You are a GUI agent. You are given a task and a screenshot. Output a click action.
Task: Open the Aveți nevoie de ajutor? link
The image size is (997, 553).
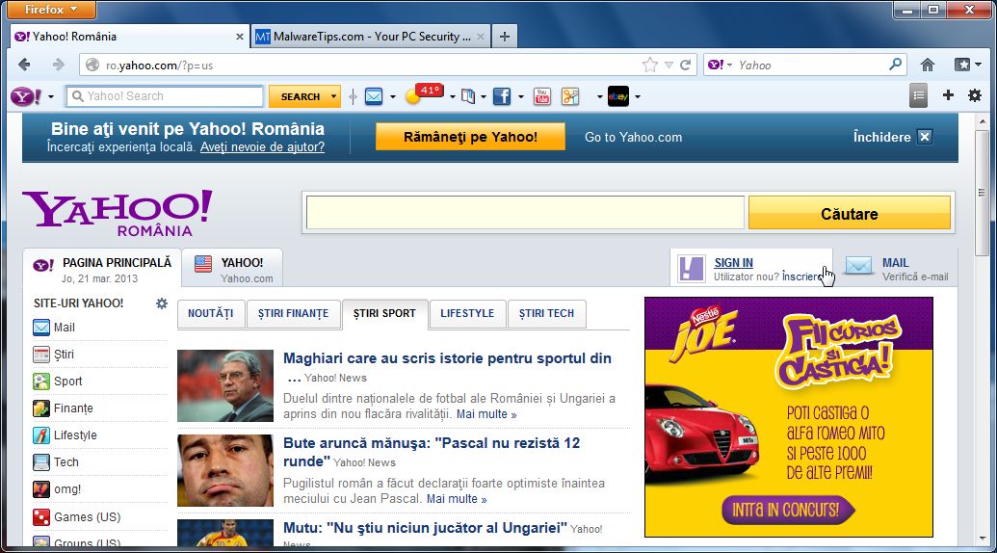[262, 146]
